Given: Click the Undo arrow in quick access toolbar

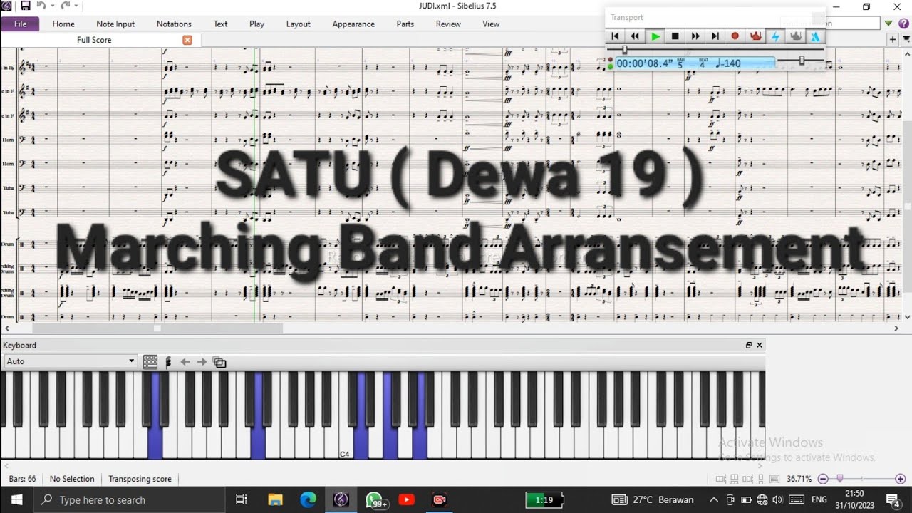Looking at the screenshot, I should [x=41, y=6].
